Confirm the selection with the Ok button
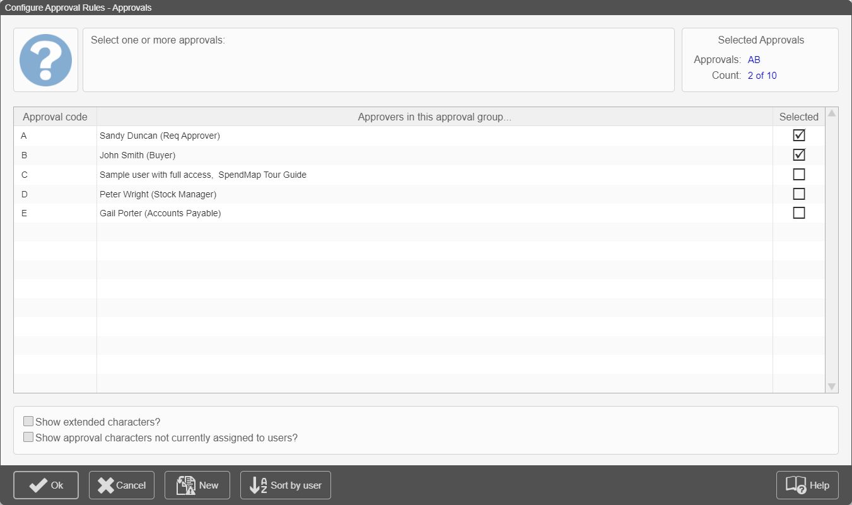This screenshot has width=852, height=505. (x=46, y=485)
